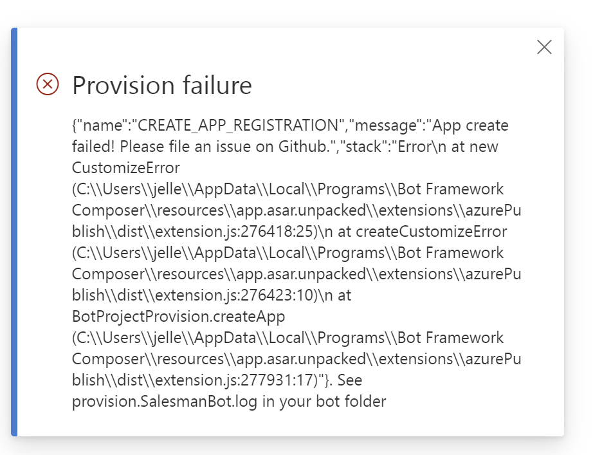Dismiss the dialog using the X button
This screenshot has width=593, height=455.
(x=544, y=47)
